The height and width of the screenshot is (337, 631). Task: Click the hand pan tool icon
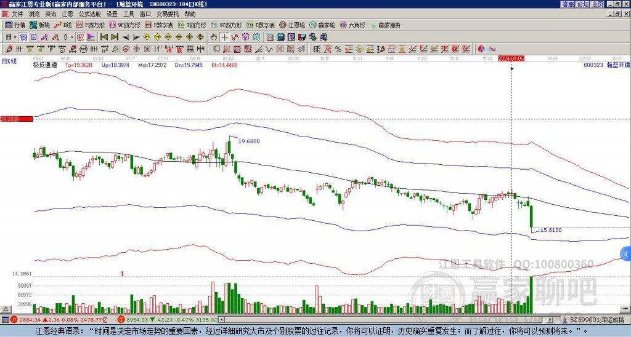click(214, 37)
